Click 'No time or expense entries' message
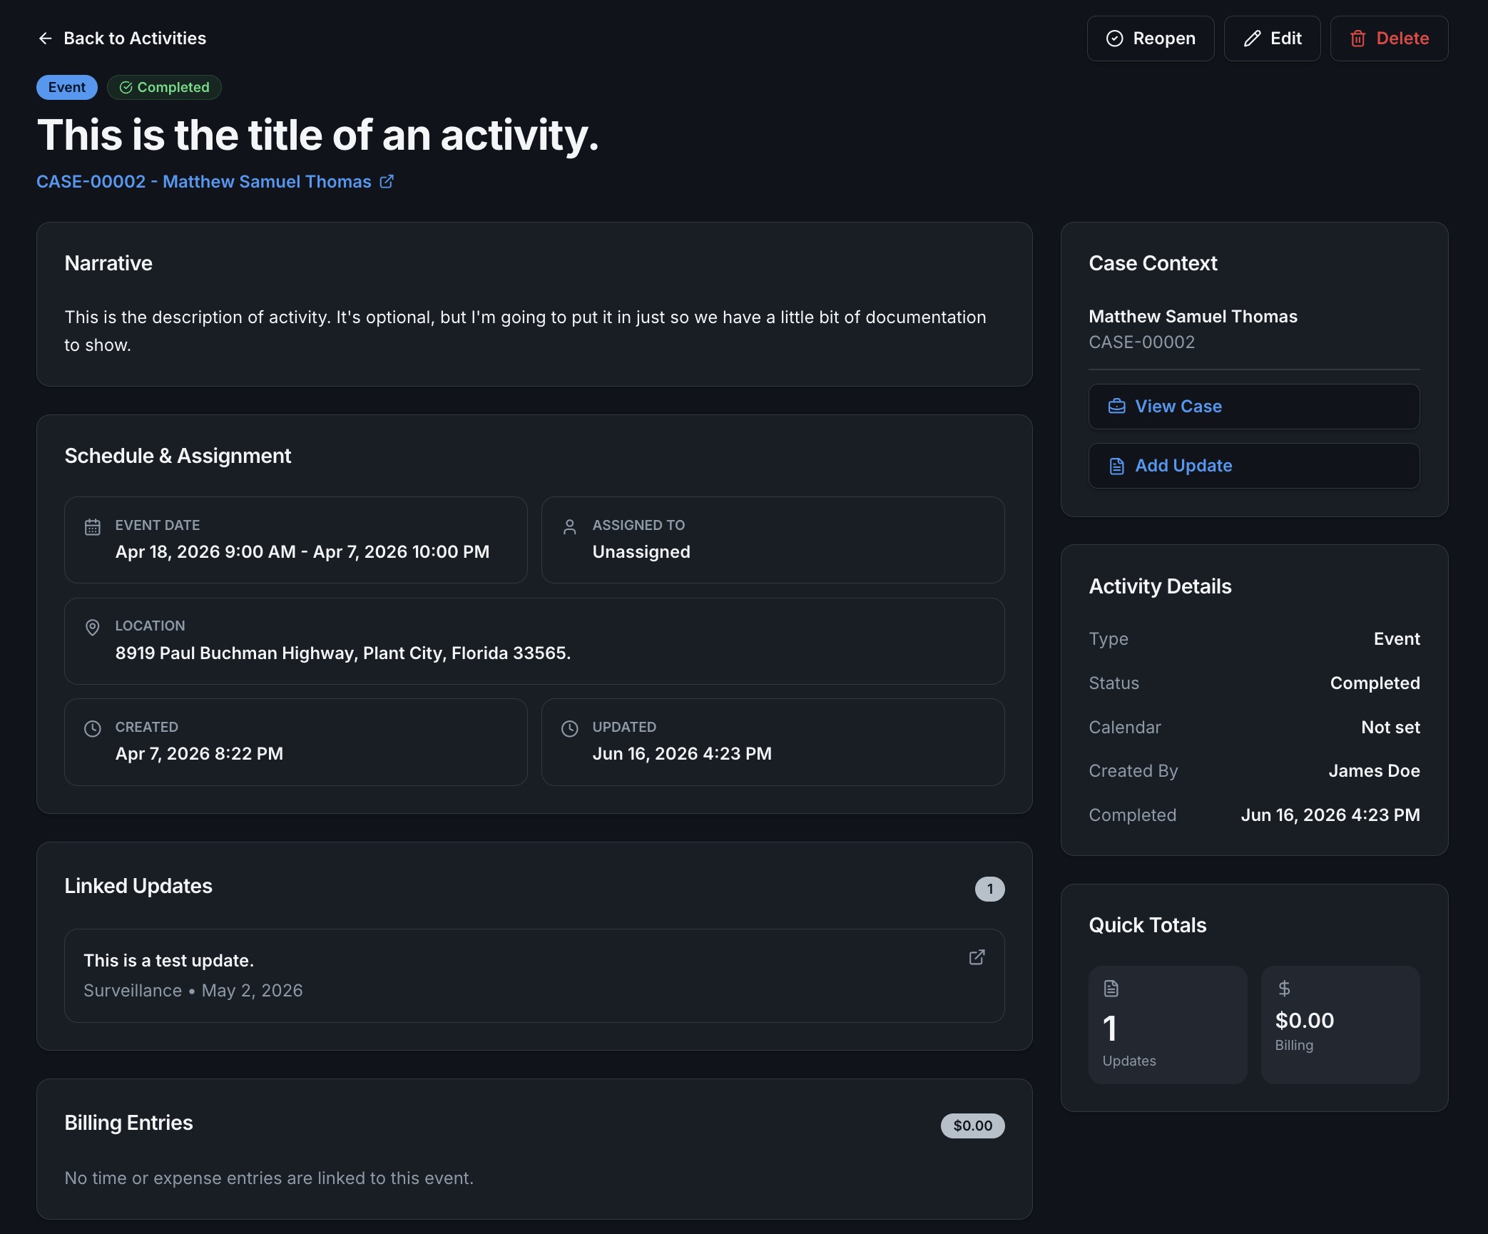 click(x=269, y=1178)
